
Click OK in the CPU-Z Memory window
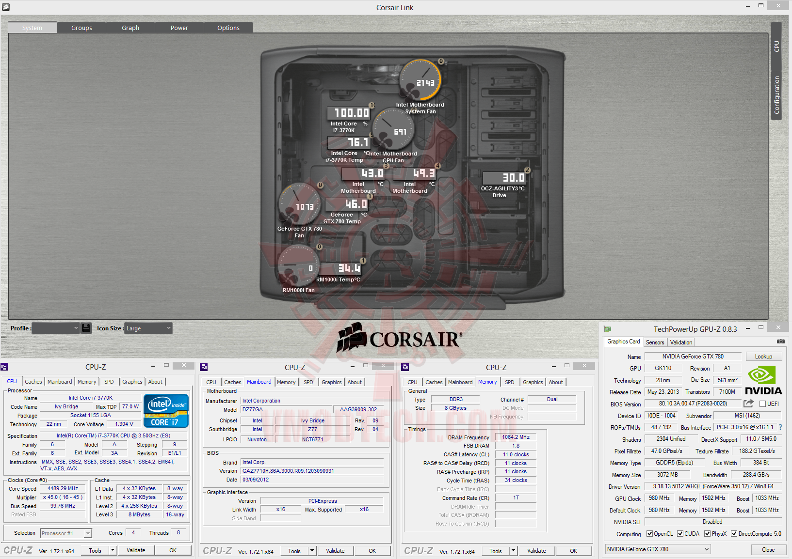573,551
